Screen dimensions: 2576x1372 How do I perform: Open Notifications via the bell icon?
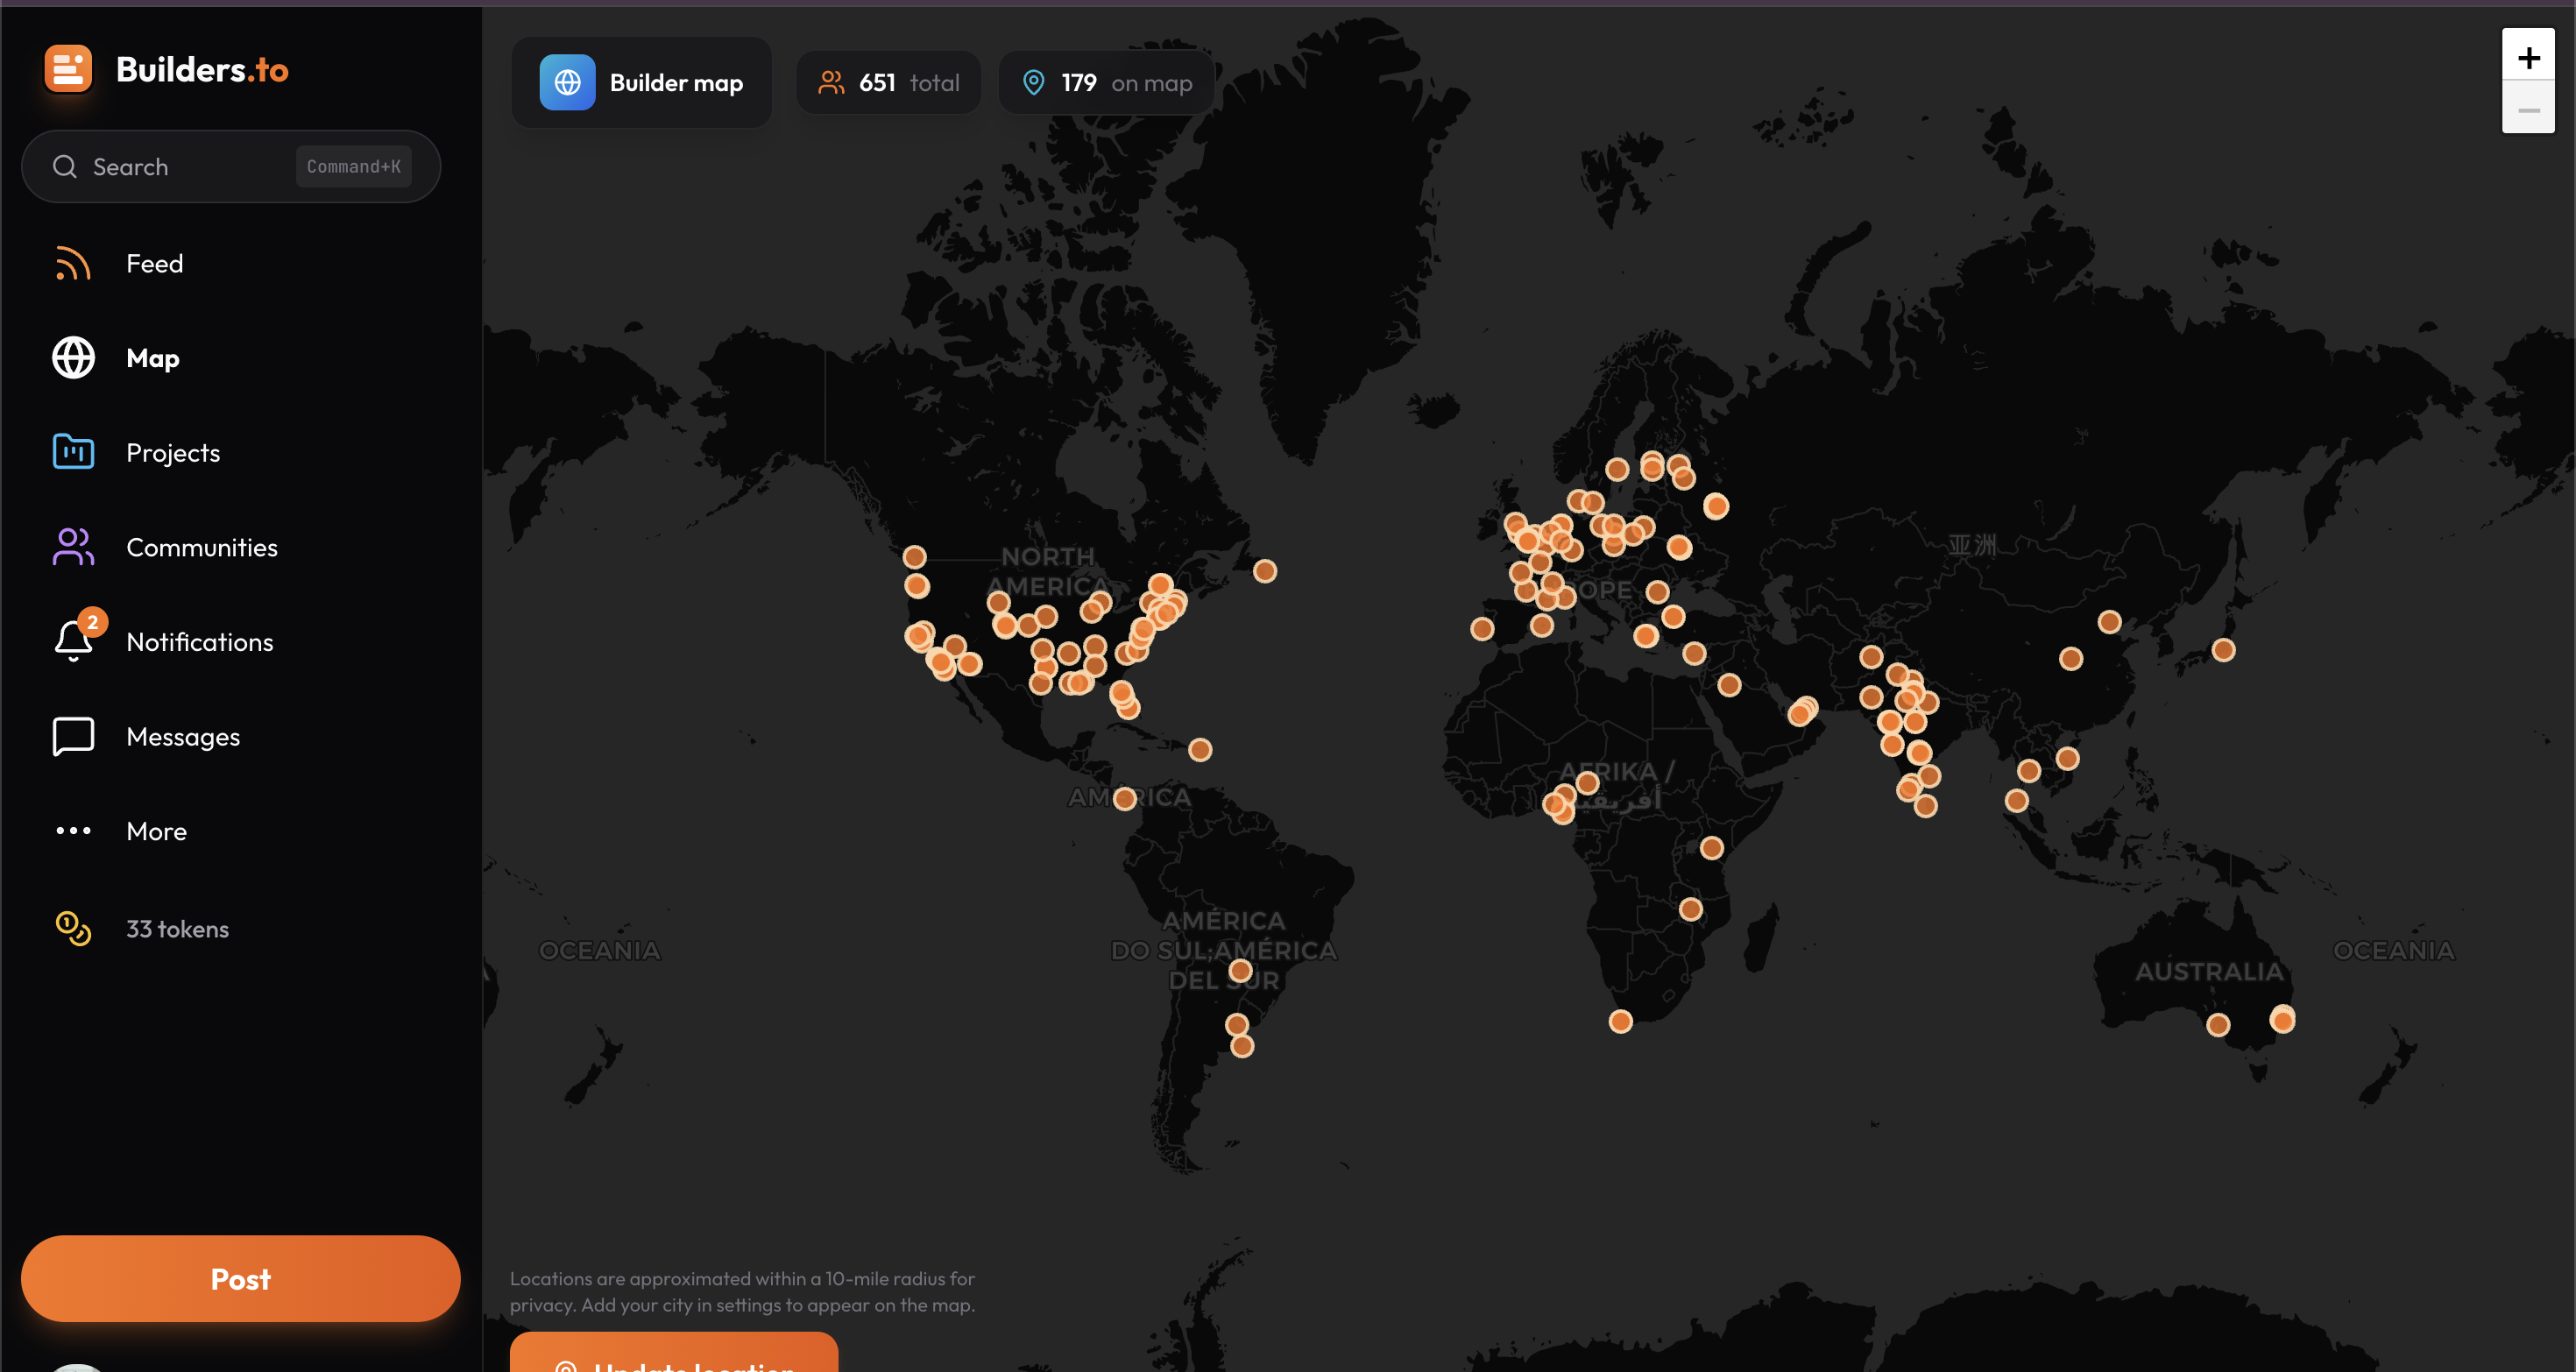[x=73, y=641]
